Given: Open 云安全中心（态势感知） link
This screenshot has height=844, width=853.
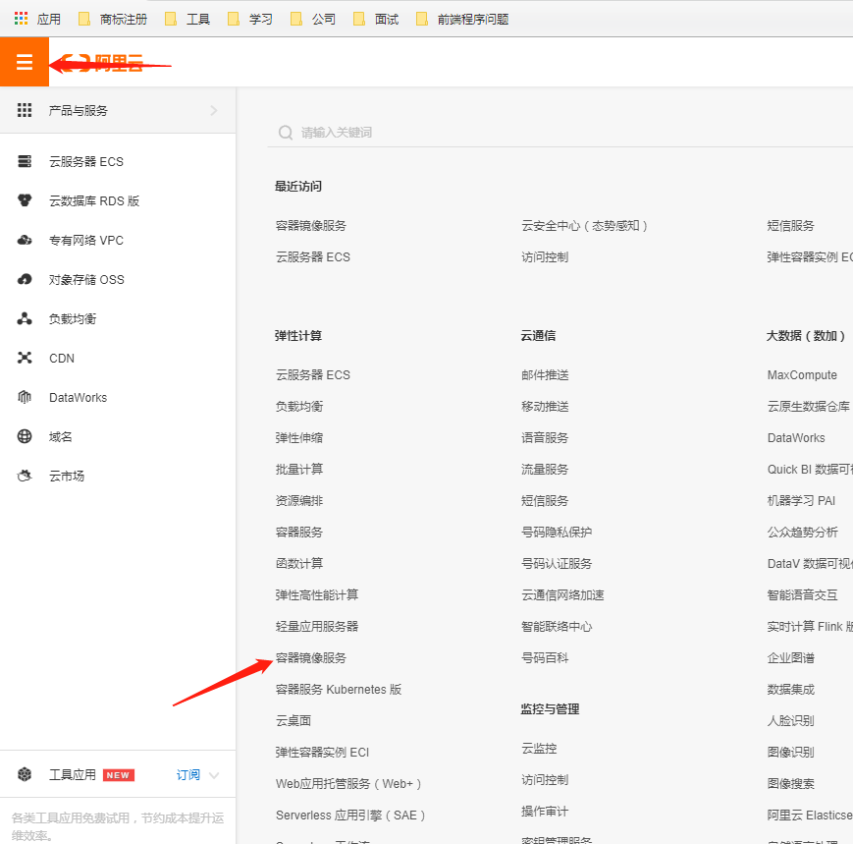Looking at the screenshot, I should point(584,225).
